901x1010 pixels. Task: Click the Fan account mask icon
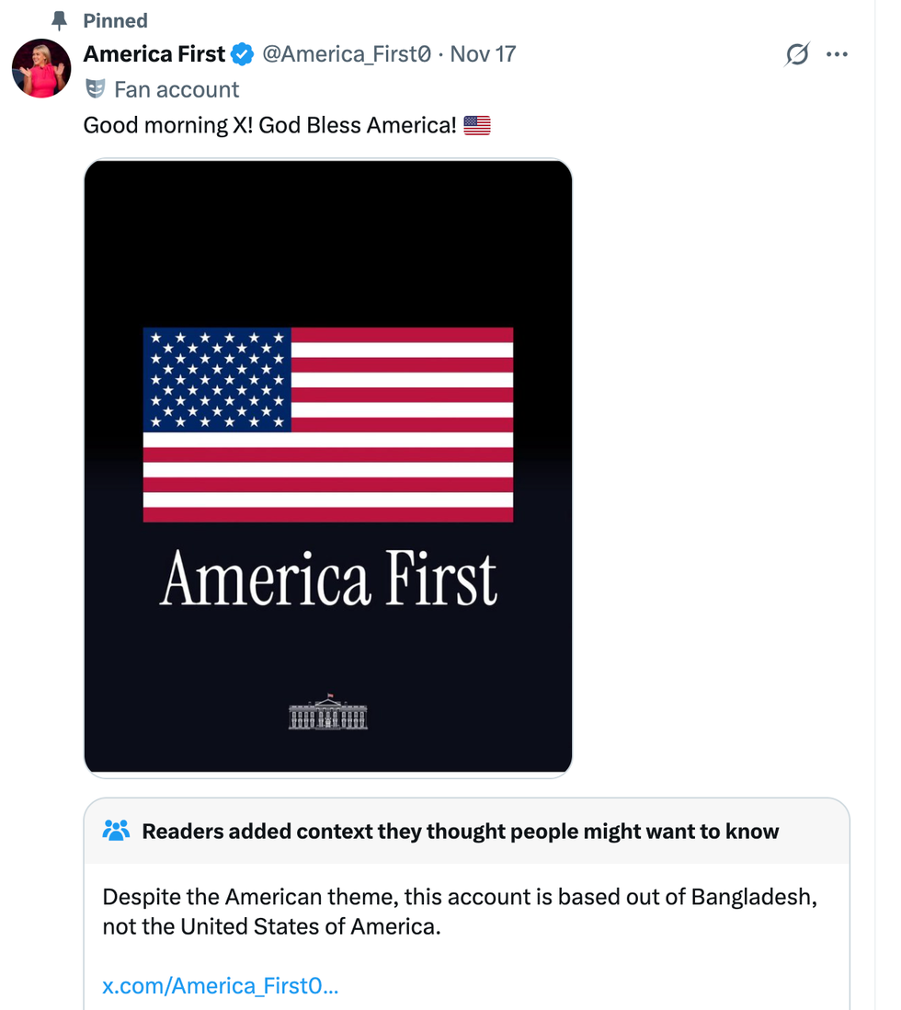tap(95, 89)
